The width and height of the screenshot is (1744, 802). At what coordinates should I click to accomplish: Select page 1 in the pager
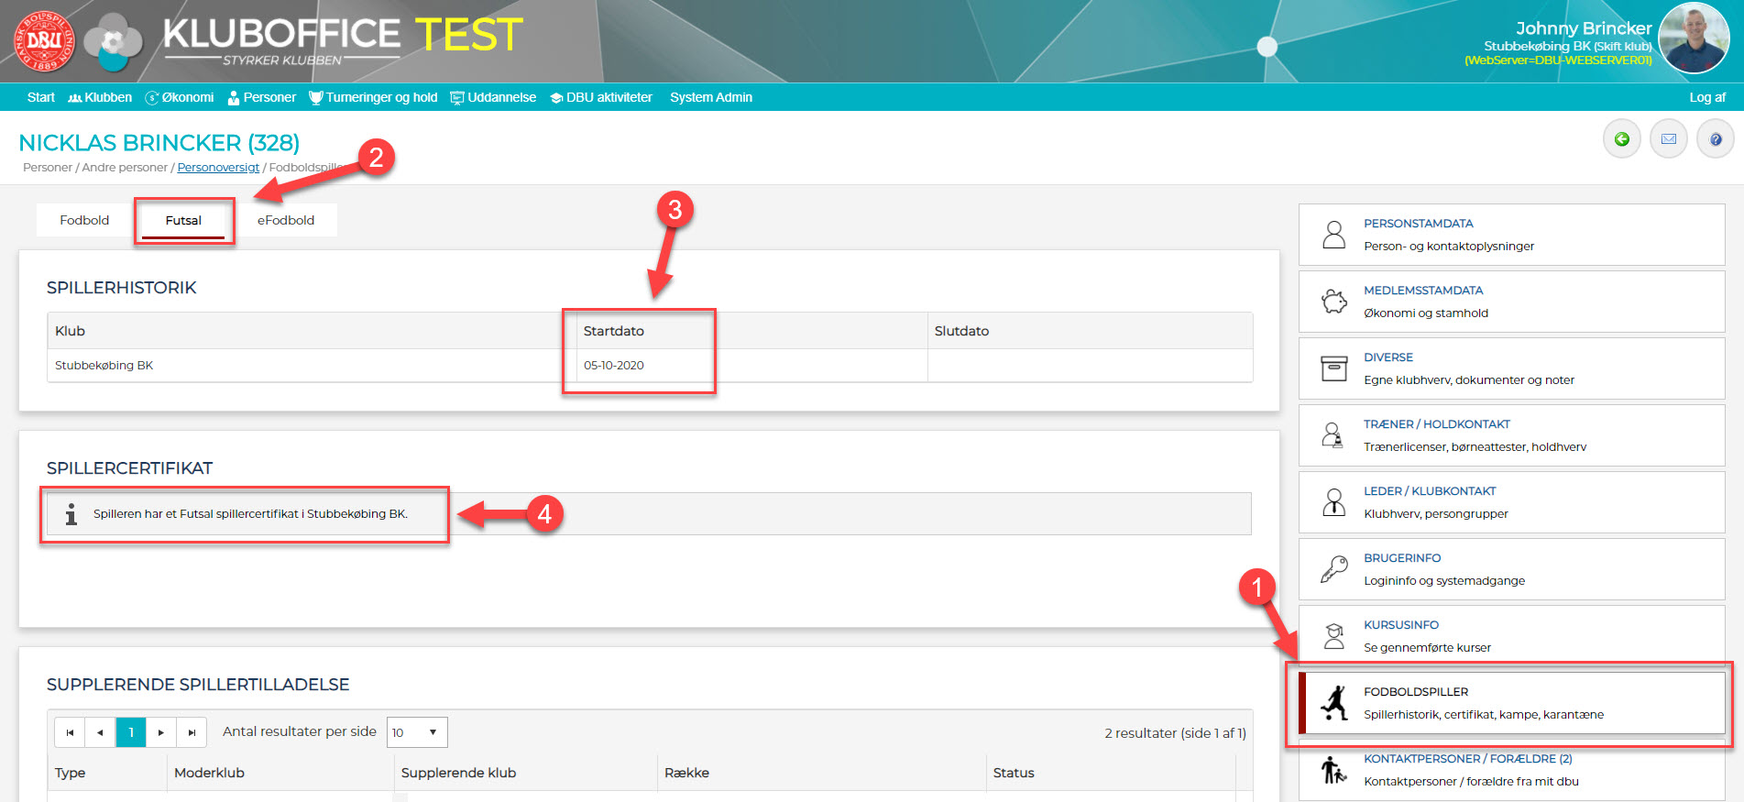[x=131, y=732]
